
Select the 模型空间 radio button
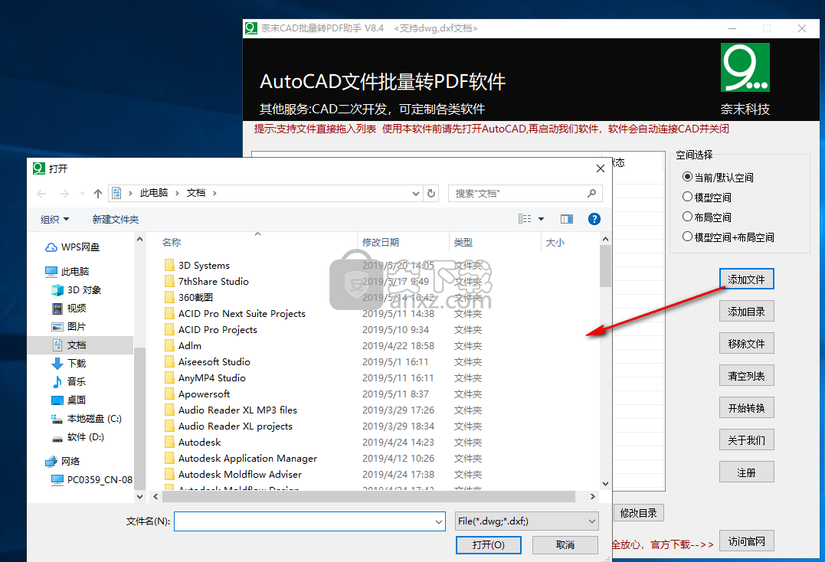tap(687, 198)
